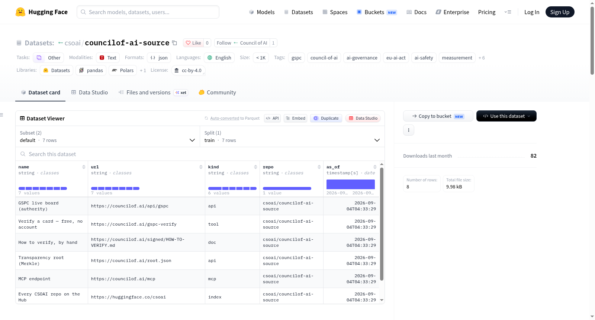Click the xet badge

[x=181, y=93]
